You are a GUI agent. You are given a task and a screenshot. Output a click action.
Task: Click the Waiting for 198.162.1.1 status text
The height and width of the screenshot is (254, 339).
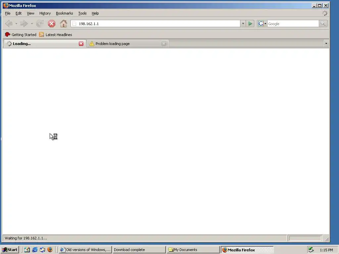[26, 238]
